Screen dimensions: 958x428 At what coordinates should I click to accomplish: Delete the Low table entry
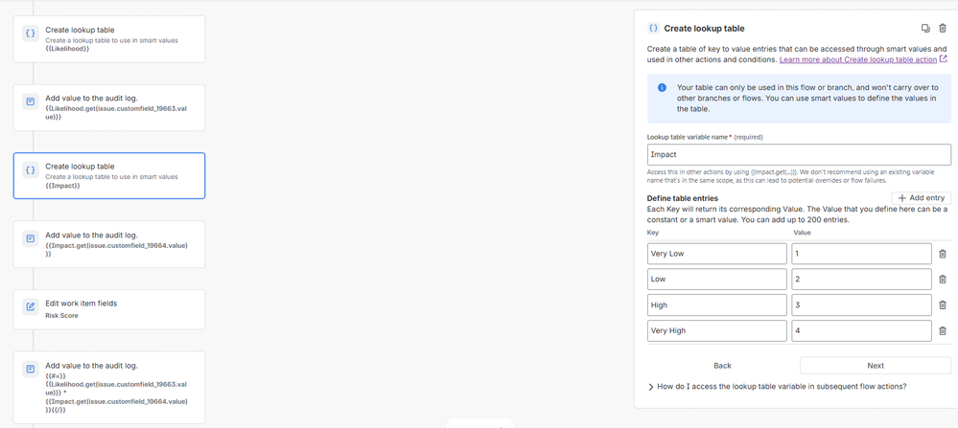[942, 280]
